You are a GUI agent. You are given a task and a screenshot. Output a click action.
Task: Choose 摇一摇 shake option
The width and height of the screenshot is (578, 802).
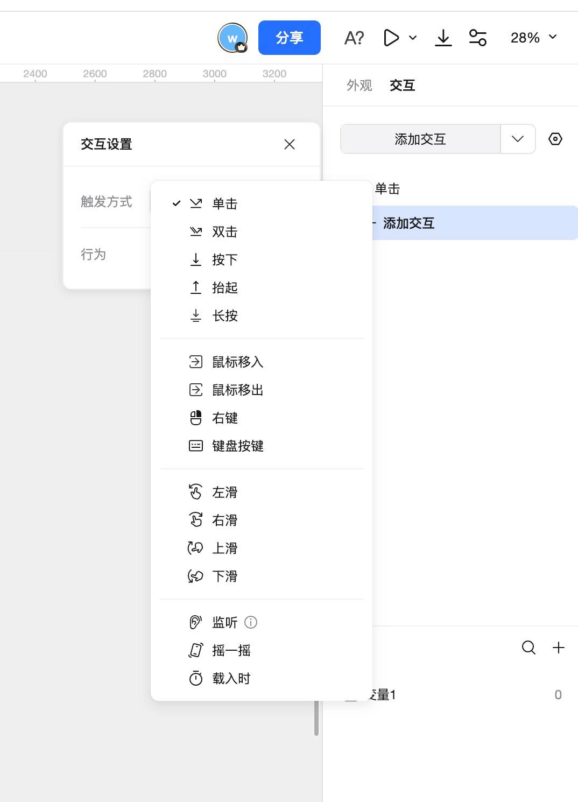pos(262,650)
